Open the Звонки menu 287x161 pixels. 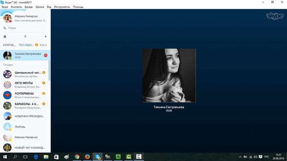coord(40,7)
